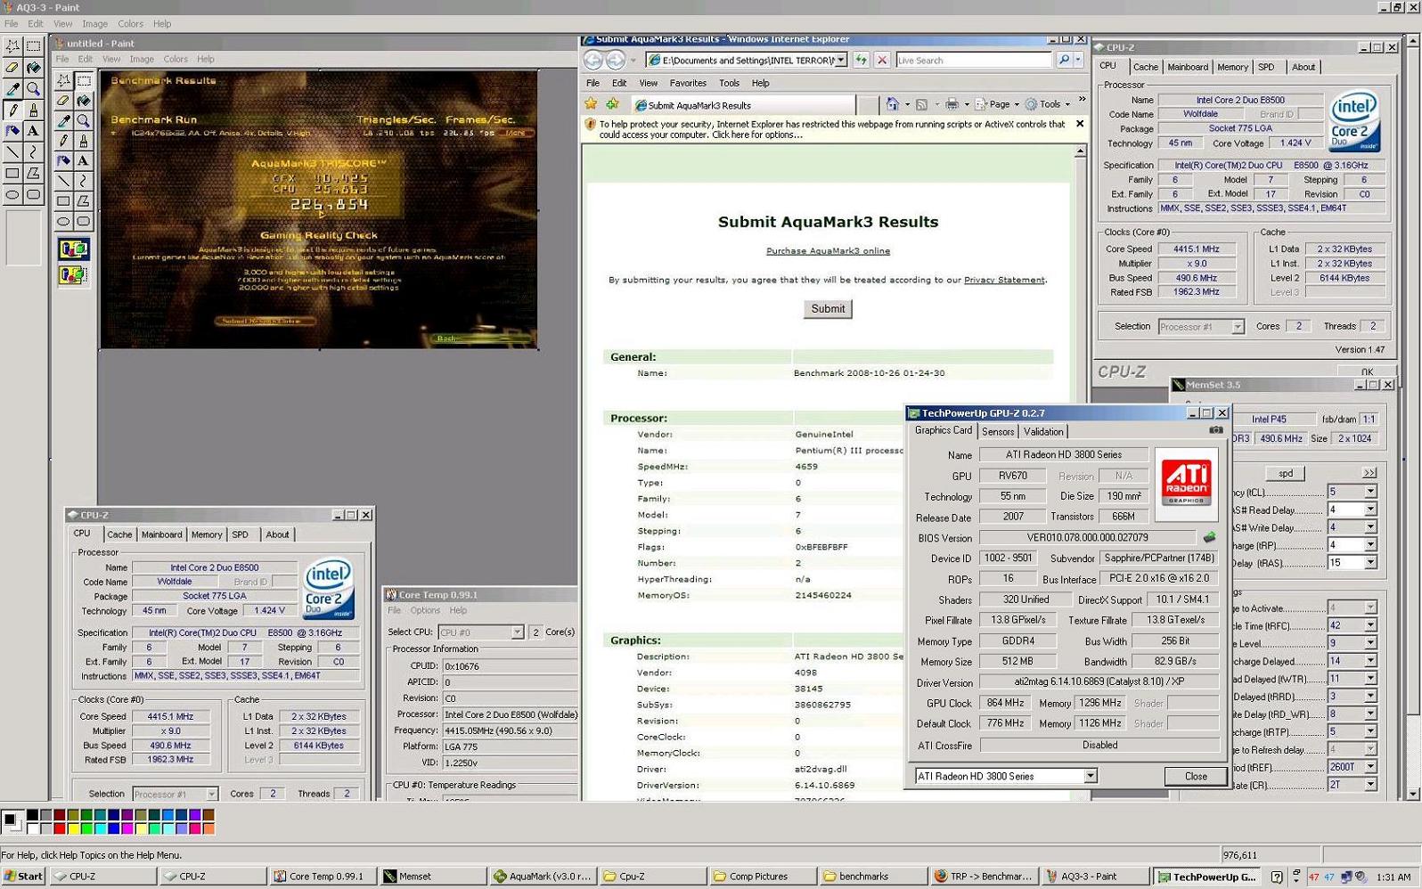
Task: Click the spd button in MemSet
Action: pos(1286,473)
